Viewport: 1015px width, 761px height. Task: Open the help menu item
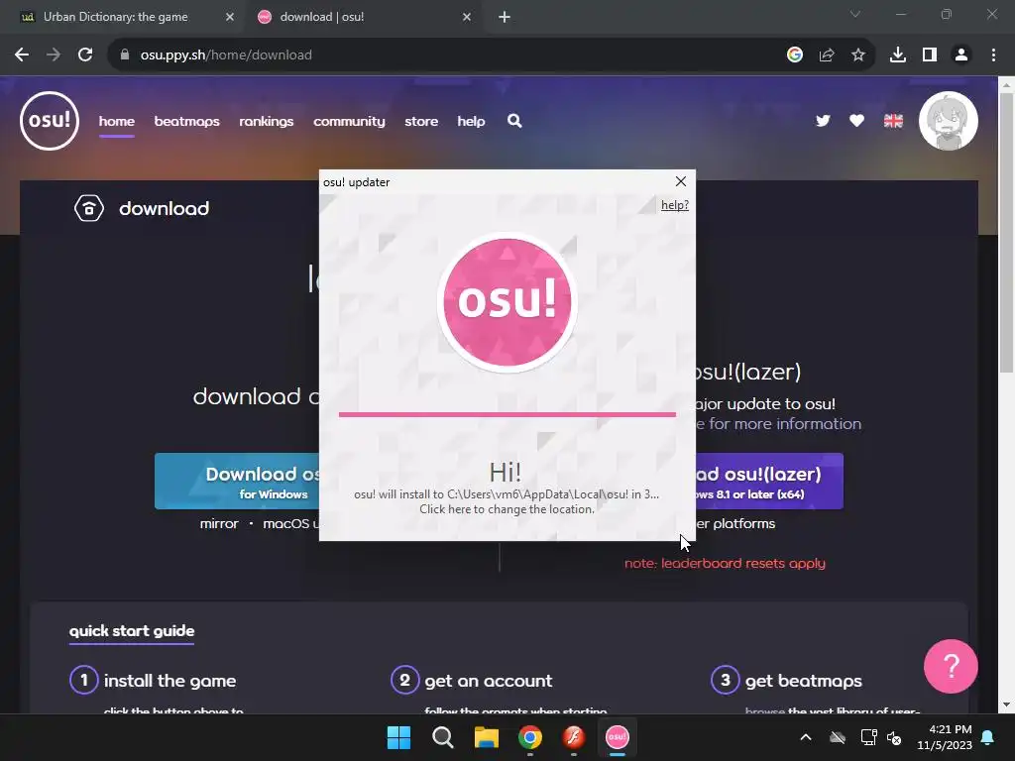coord(471,121)
